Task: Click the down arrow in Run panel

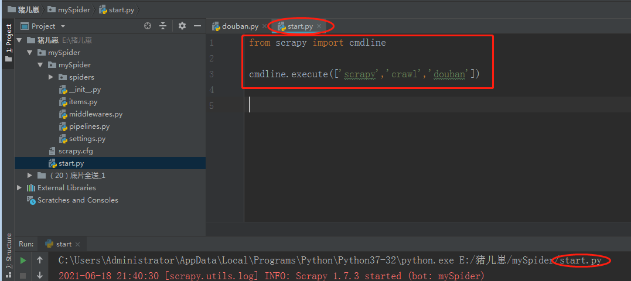Action: click(x=40, y=275)
